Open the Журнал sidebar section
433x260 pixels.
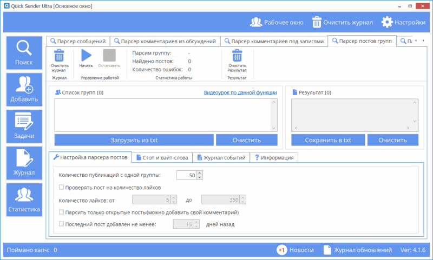click(24, 162)
